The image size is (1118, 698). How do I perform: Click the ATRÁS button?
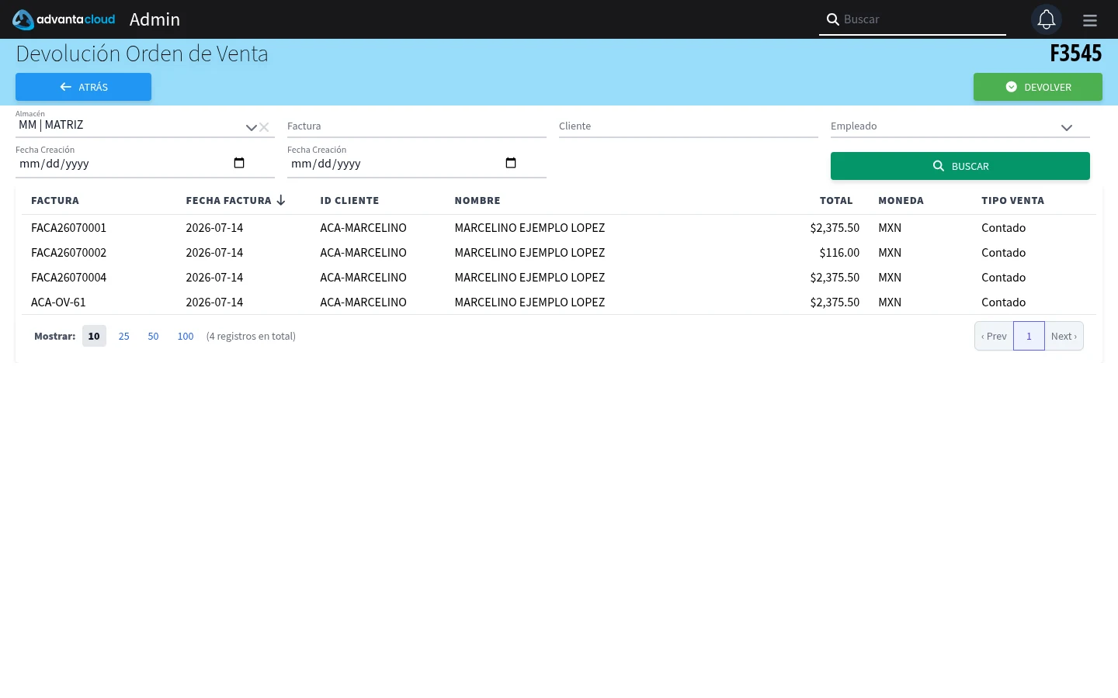tap(83, 87)
